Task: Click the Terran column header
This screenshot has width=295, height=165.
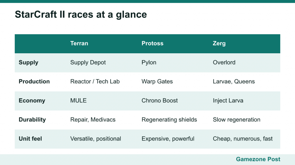Action: tap(79, 44)
